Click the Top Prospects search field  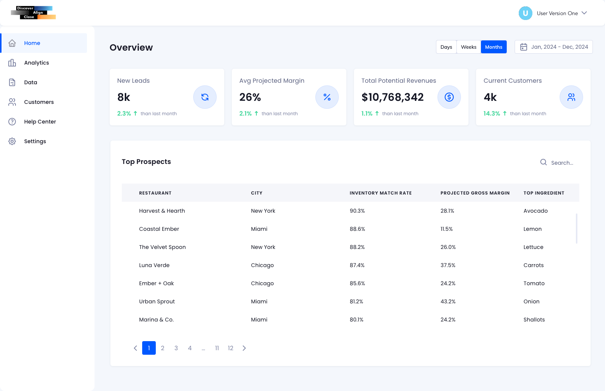(x=562, y=163)
